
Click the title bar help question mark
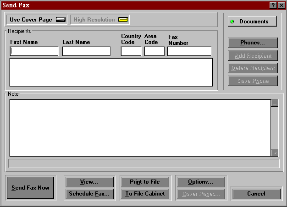click(274, 5)
